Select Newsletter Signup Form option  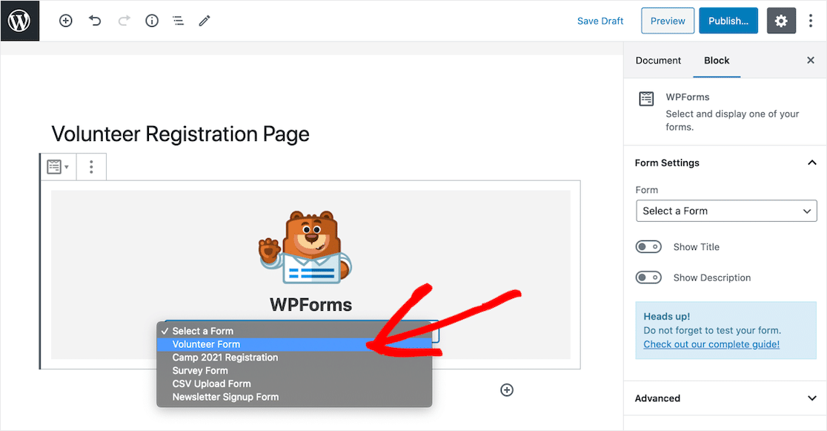294,397
